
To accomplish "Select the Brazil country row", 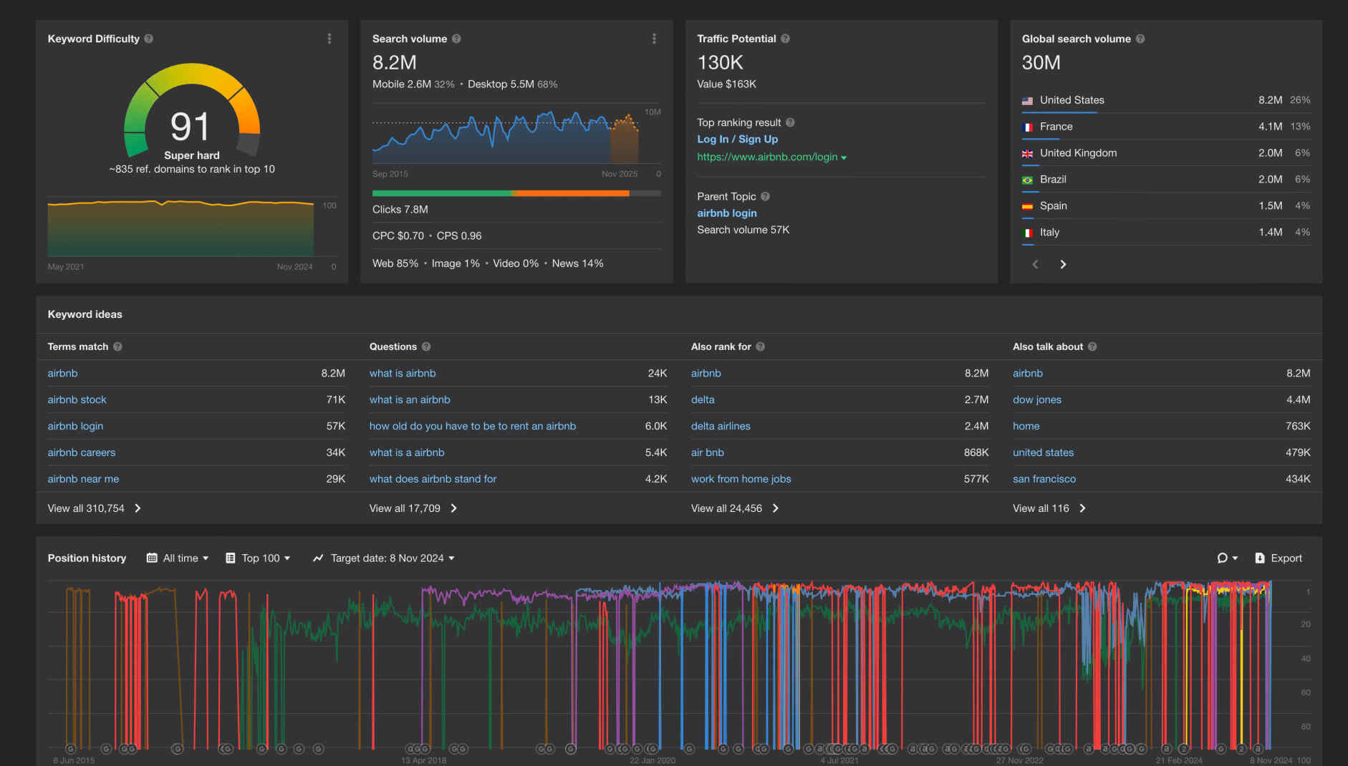I will 1166,180.
